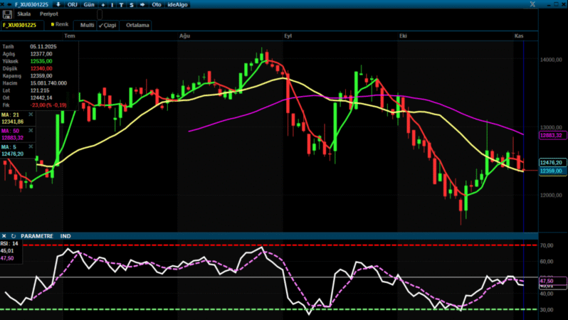Remove the MA 21 moving average
Viewport: 568px width, 320px height.
point(31,114)
